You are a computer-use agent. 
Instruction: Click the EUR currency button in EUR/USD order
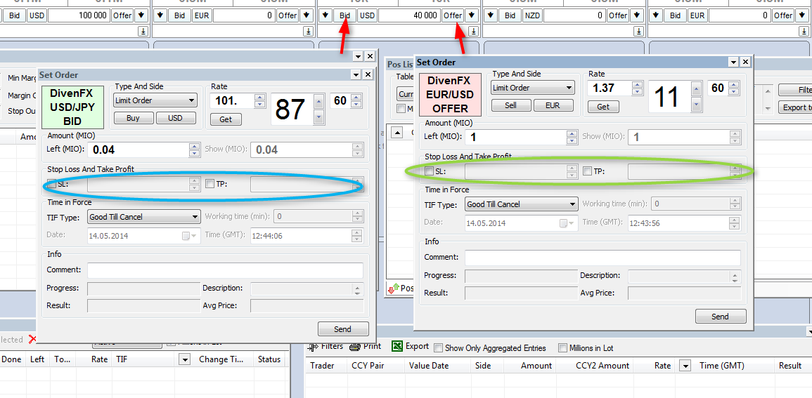[x=553, y=105]
